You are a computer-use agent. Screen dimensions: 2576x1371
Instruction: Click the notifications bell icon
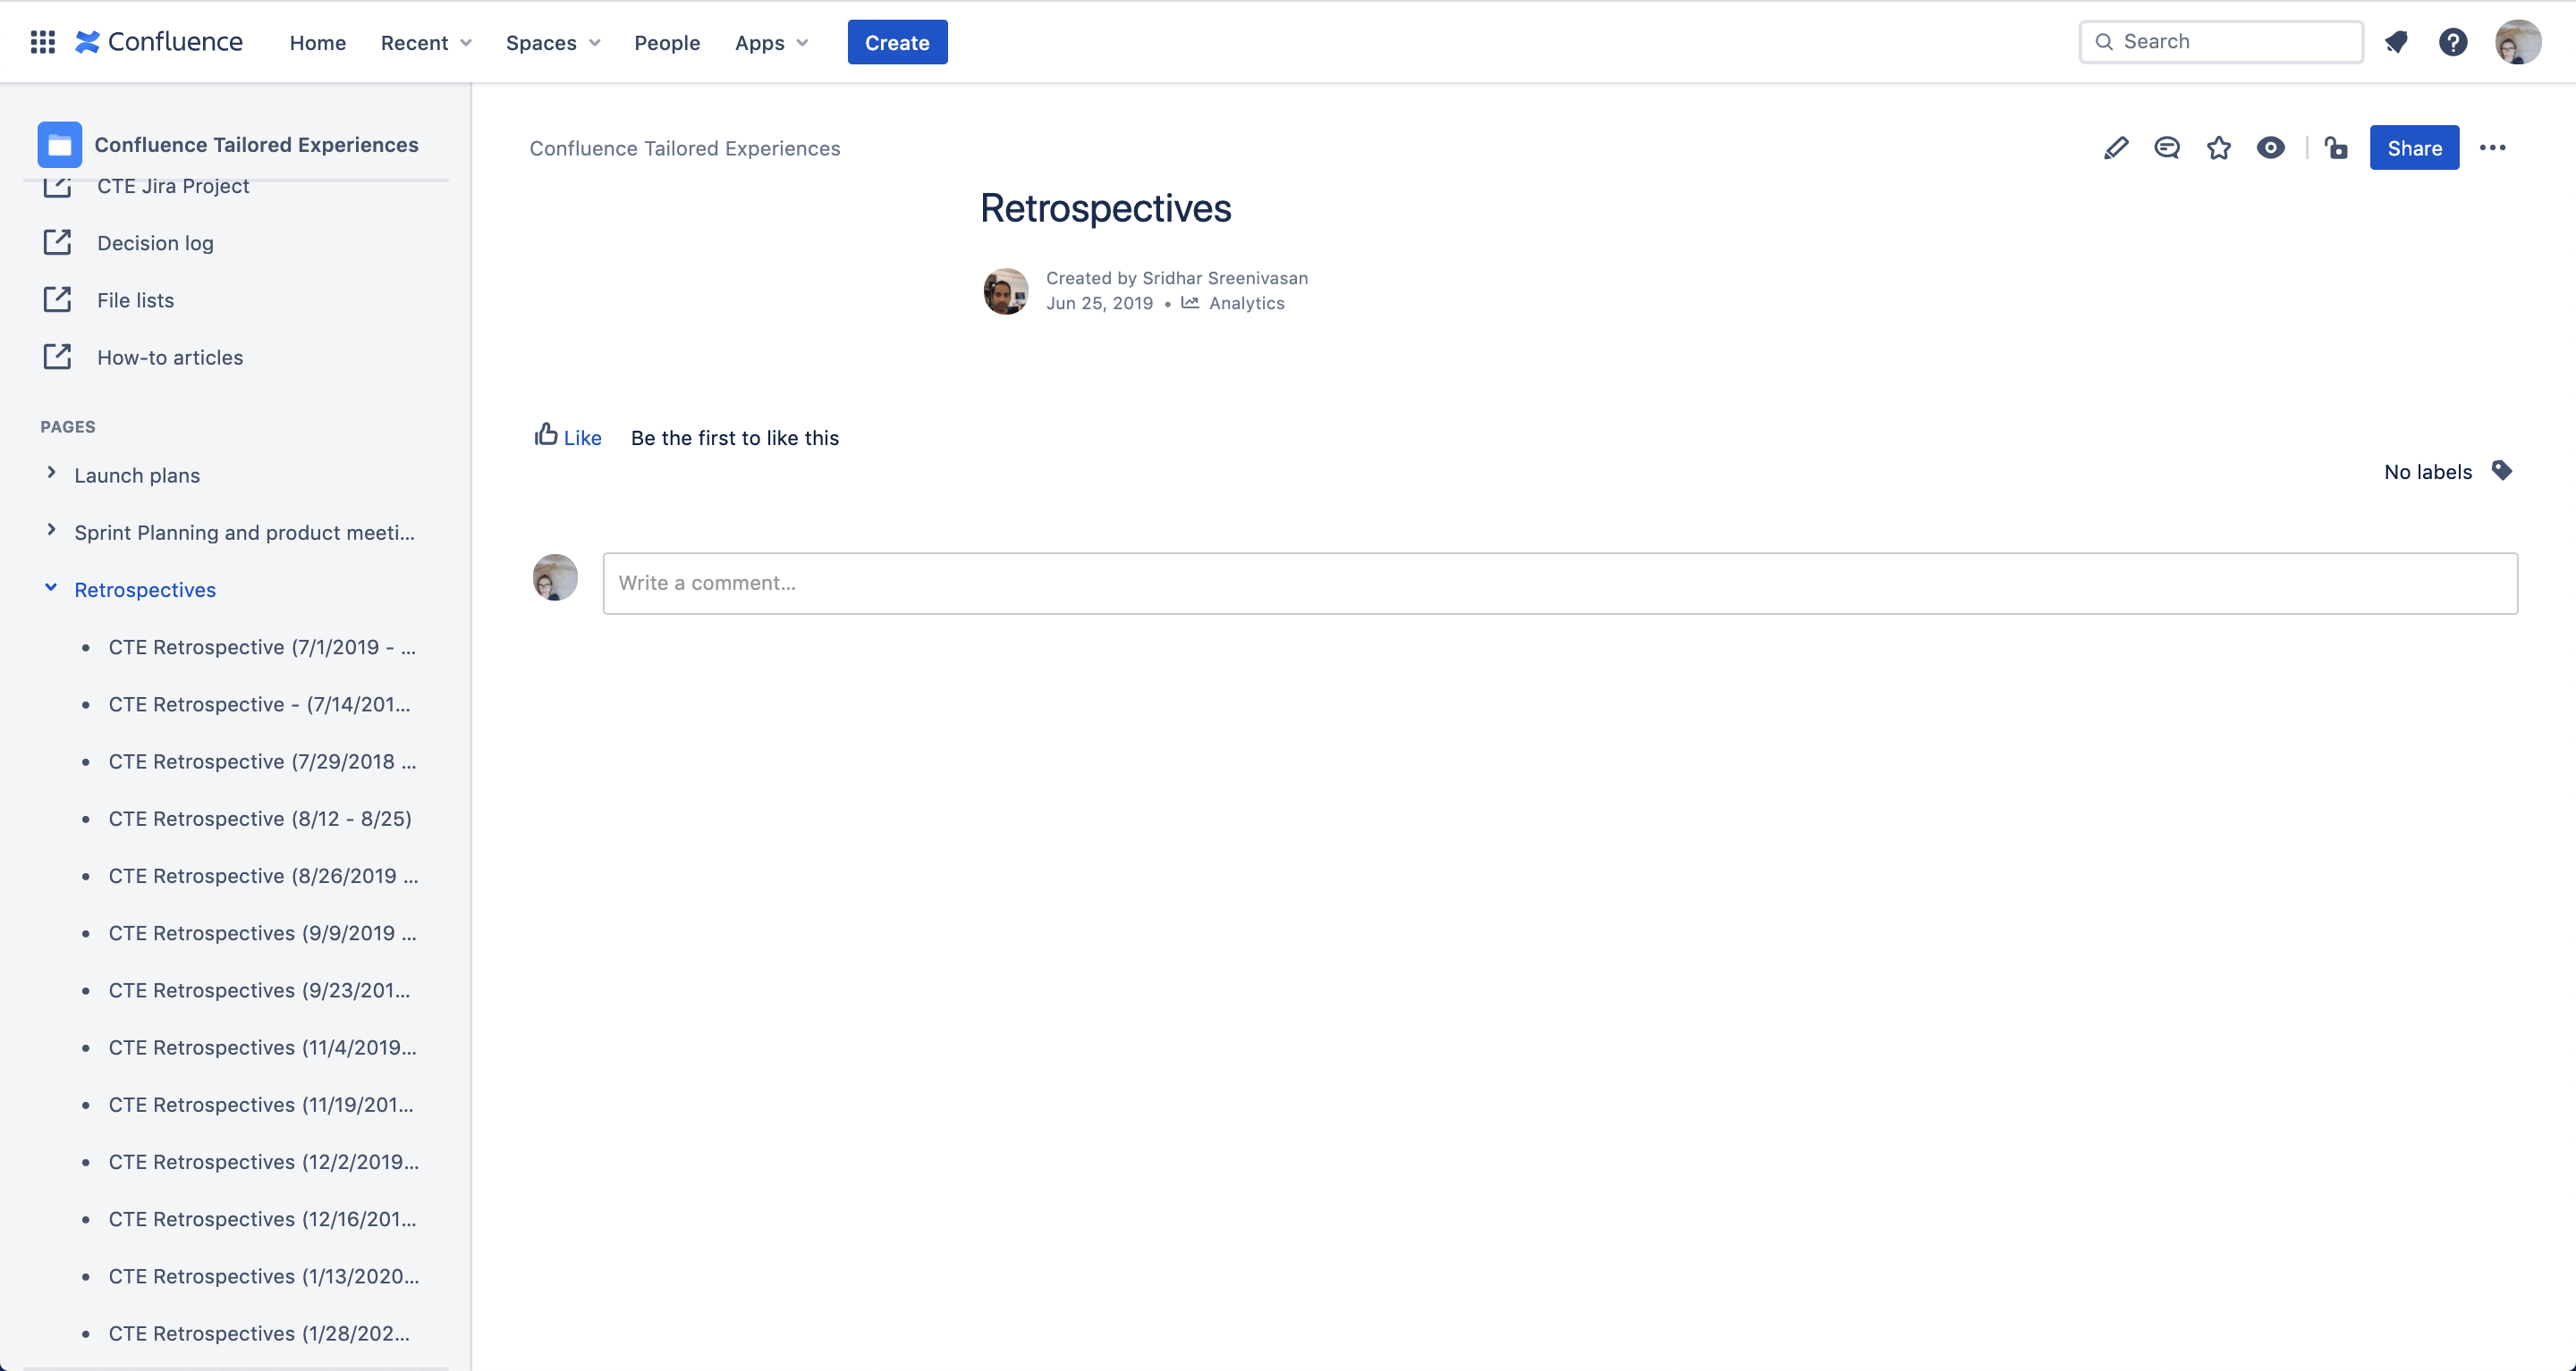click(2395, 41)
